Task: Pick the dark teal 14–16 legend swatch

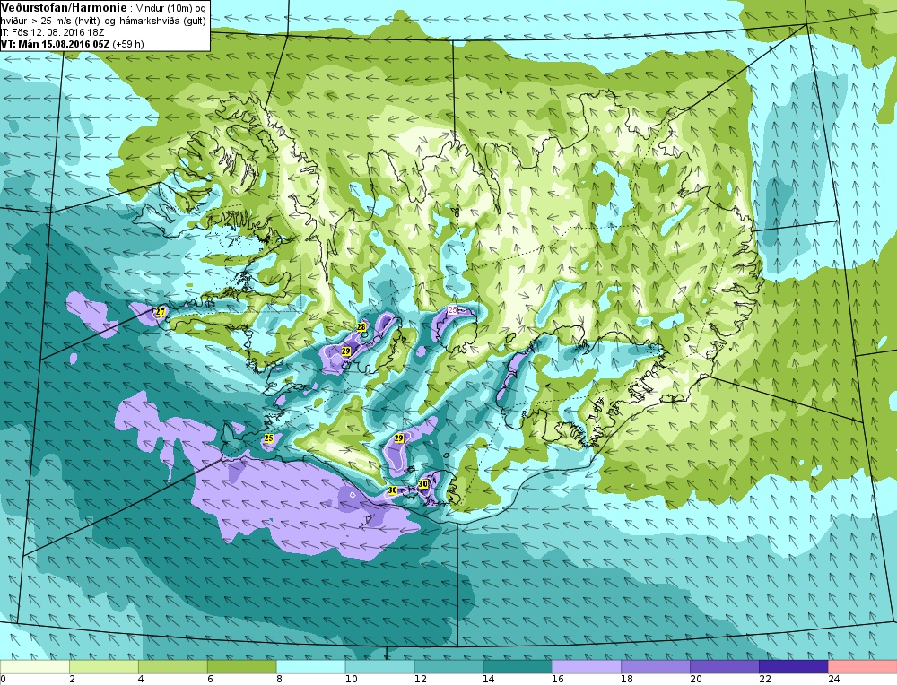Action: coord(518,667)
